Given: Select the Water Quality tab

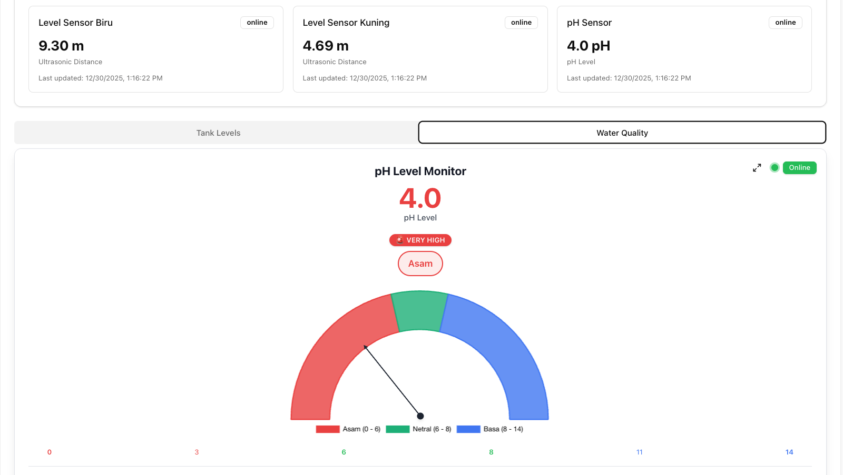Looking at the screenshot, I should [x=622, y=133].
